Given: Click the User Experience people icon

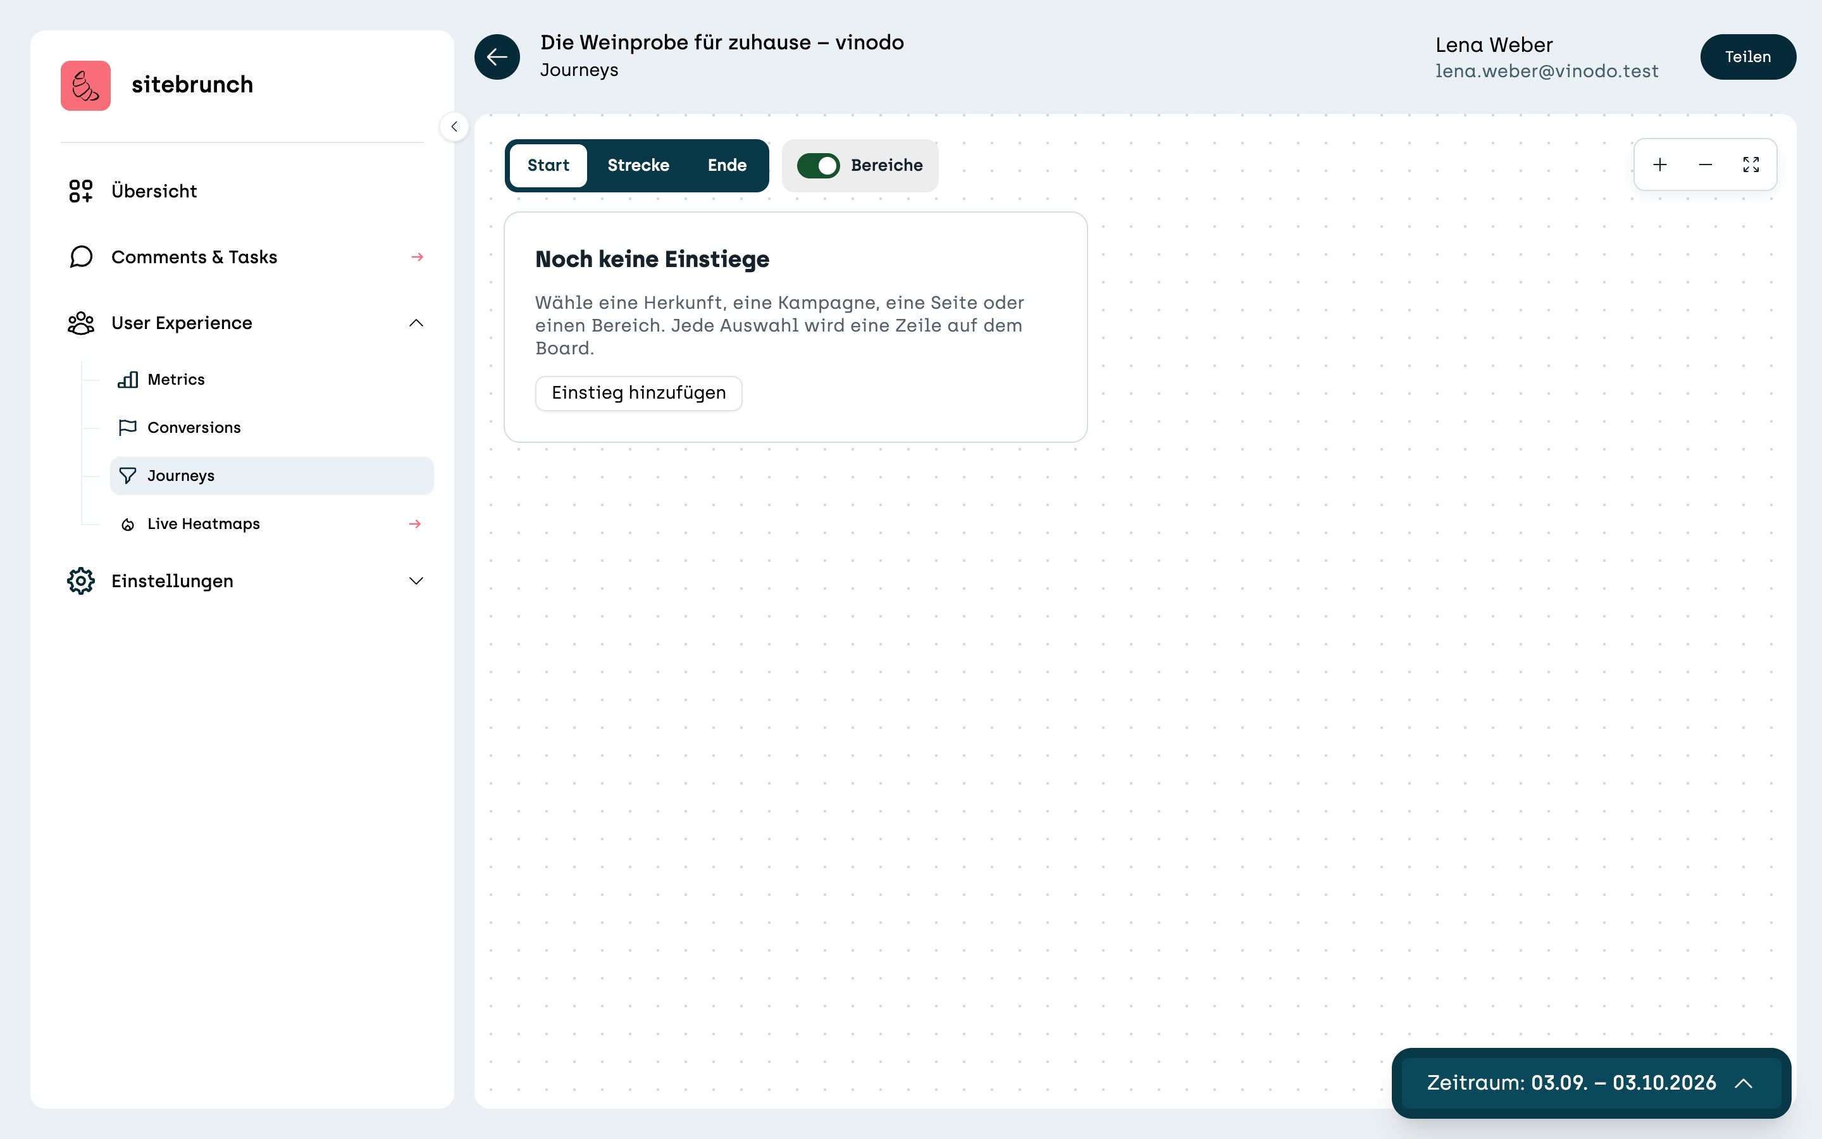Looking at the screenshot, I should (x=80, y=323).
